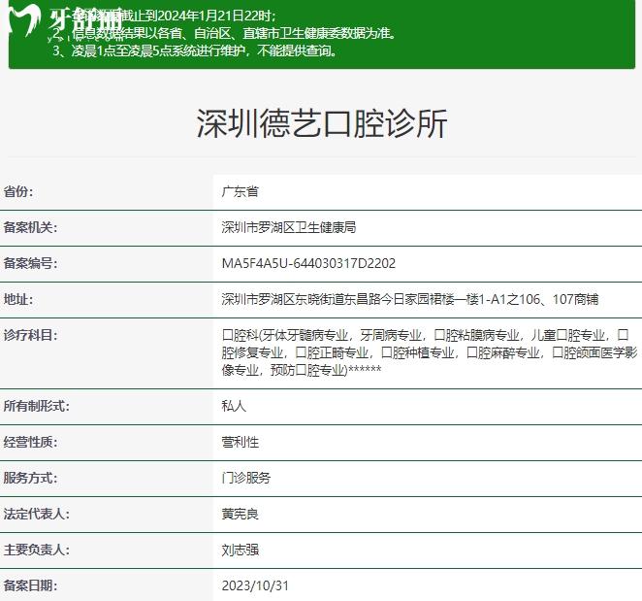Click the value 广东省
The height and width of the screenshot is (601, 642).
pos(240,191)
